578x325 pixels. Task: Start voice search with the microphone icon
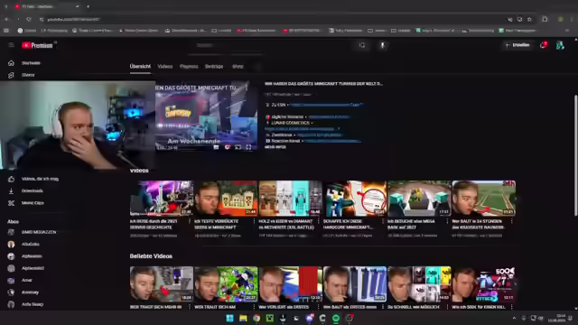382,45
